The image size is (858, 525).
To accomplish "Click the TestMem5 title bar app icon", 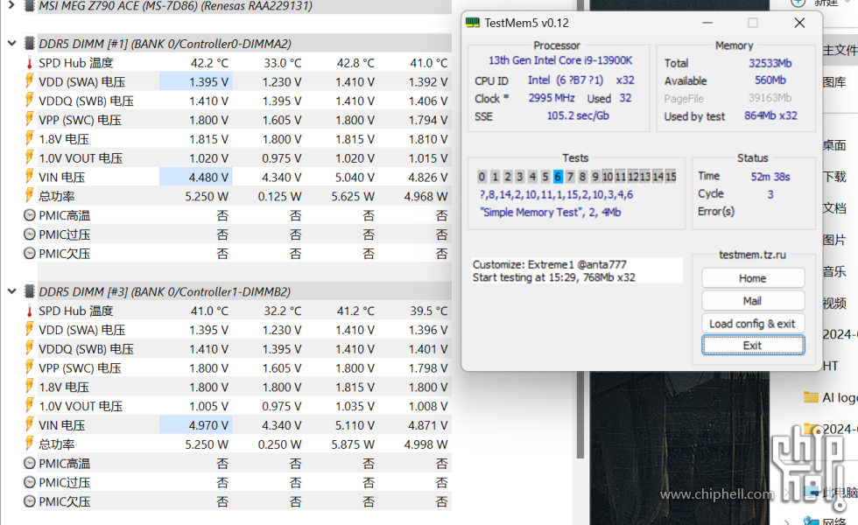I will click(x=472, y=23).
